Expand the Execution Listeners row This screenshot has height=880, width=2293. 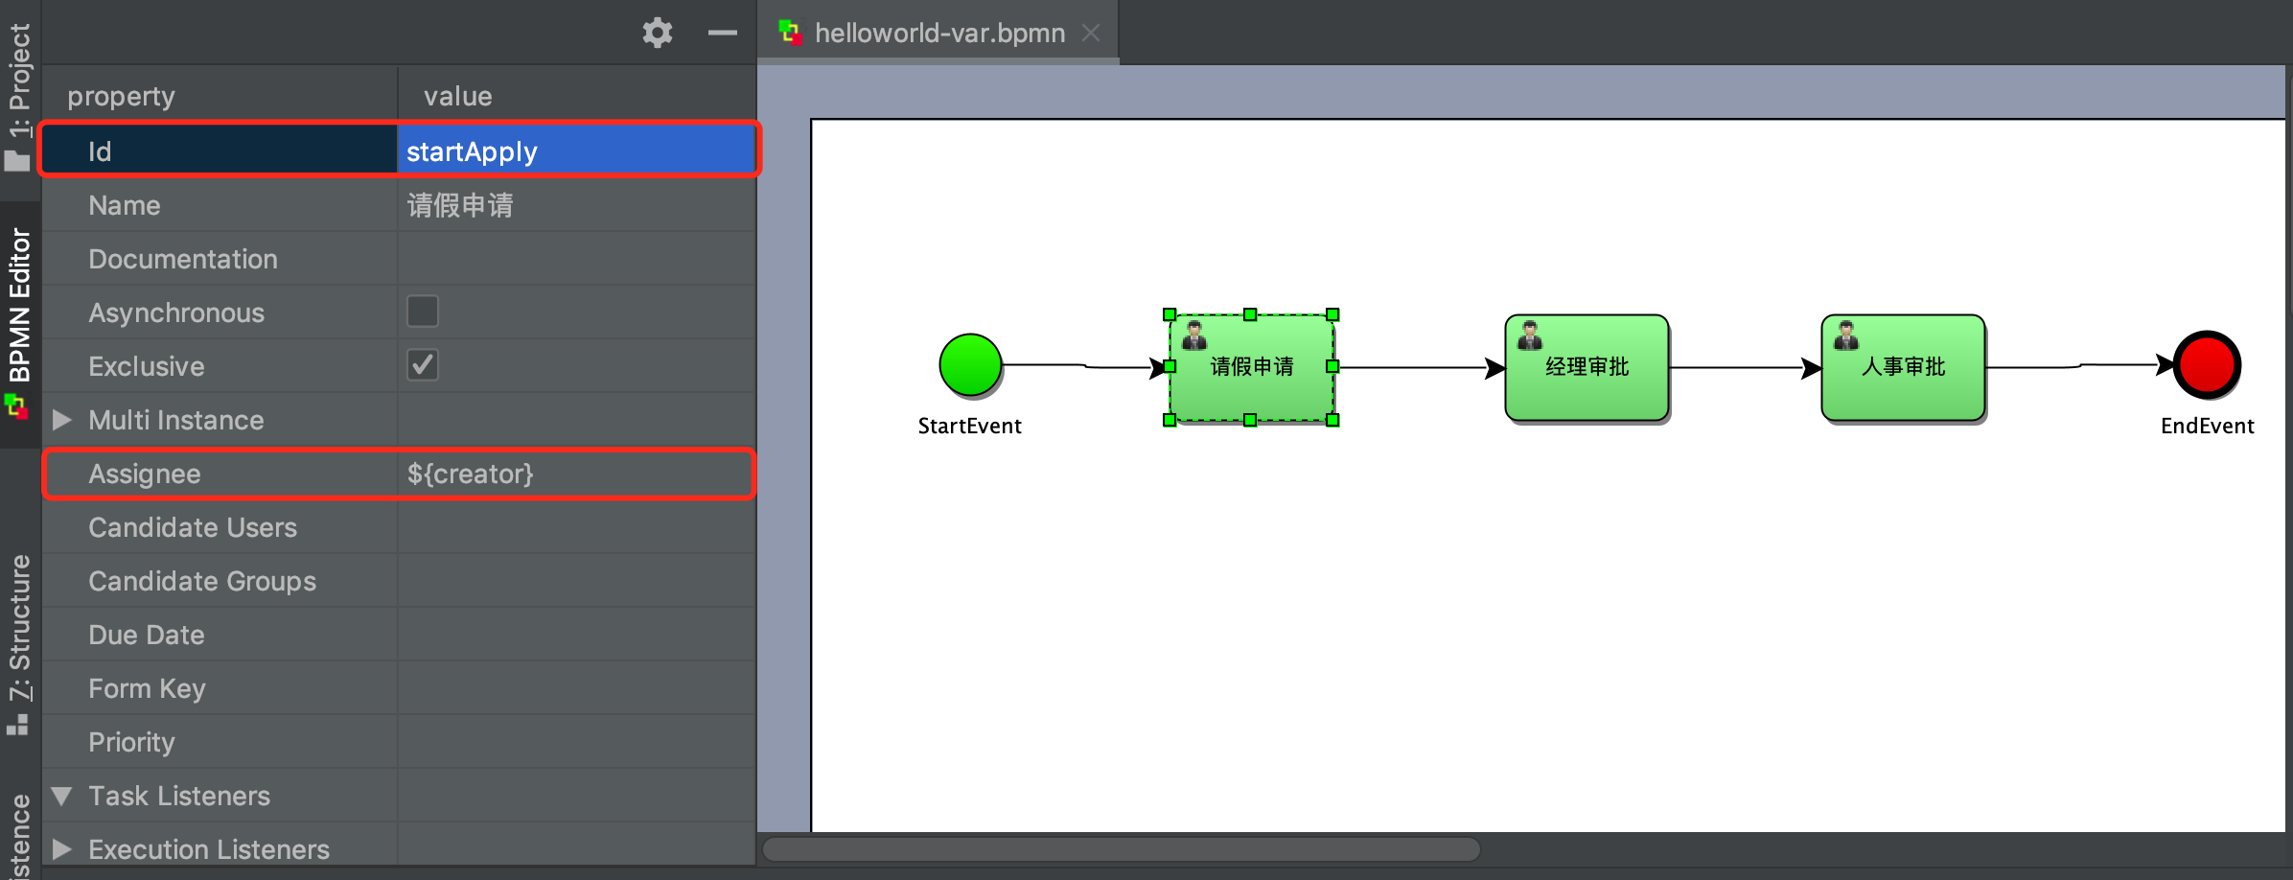click(x=62, y=849)
